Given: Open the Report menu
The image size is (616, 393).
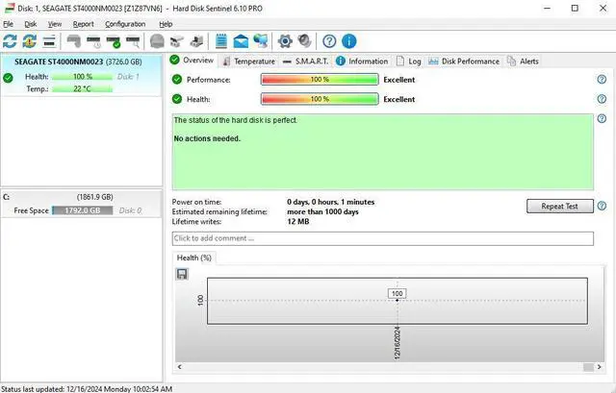Looking at the screenshot, I should click(x=84, y=23).
